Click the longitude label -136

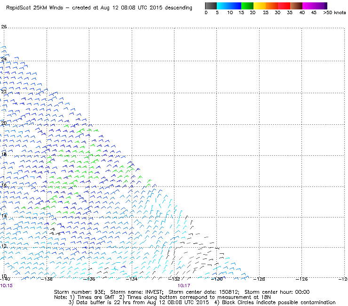(89, 279)
